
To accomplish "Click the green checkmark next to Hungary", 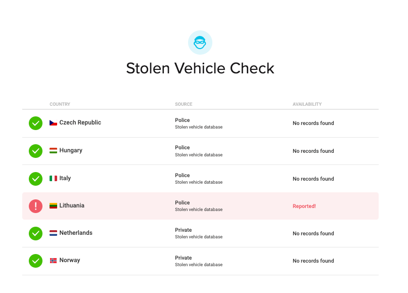I will pos(35,151).
